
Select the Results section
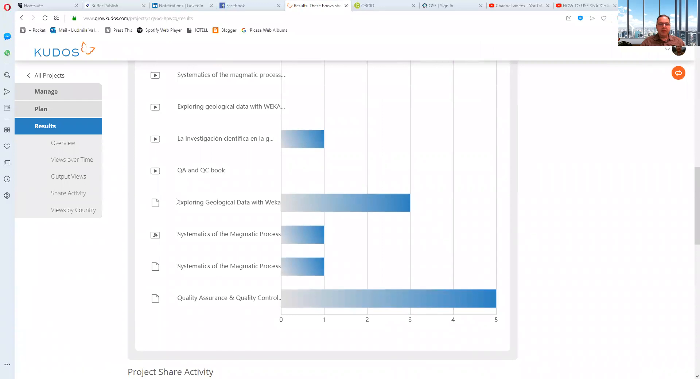[58, 126]
